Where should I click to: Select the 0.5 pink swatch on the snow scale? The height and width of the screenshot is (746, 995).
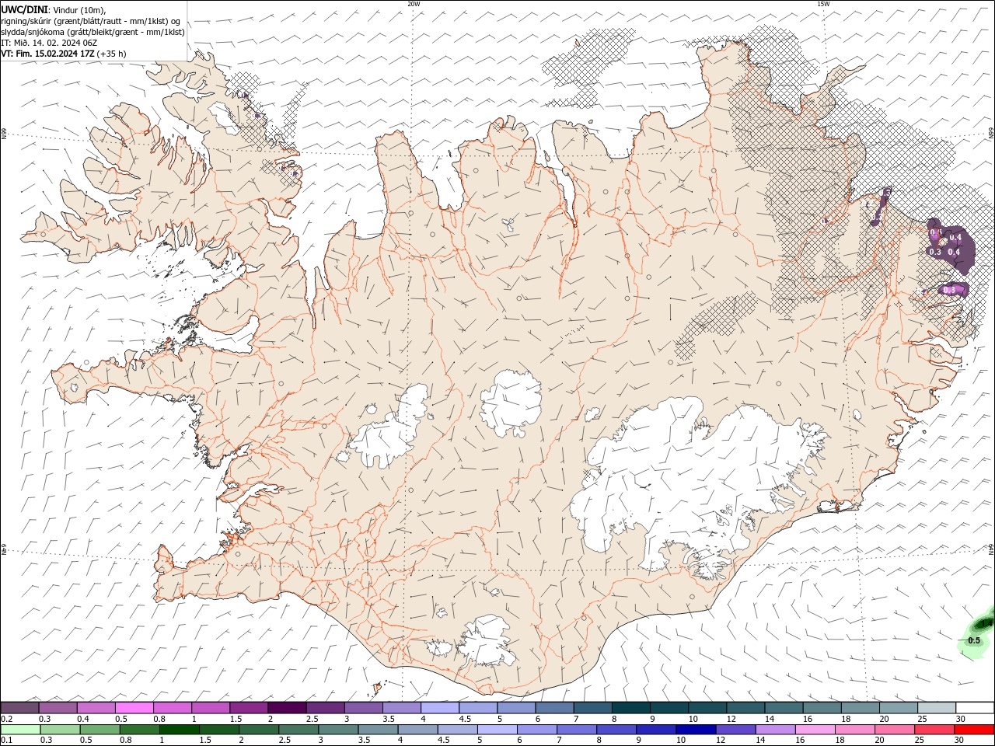click(134, 708)
